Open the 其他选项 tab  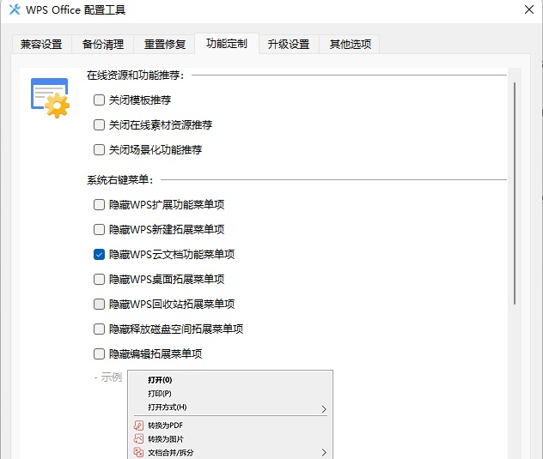[x=350, y=45]
